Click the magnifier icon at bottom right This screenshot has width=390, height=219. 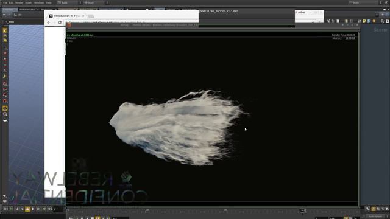coord(367,209)
